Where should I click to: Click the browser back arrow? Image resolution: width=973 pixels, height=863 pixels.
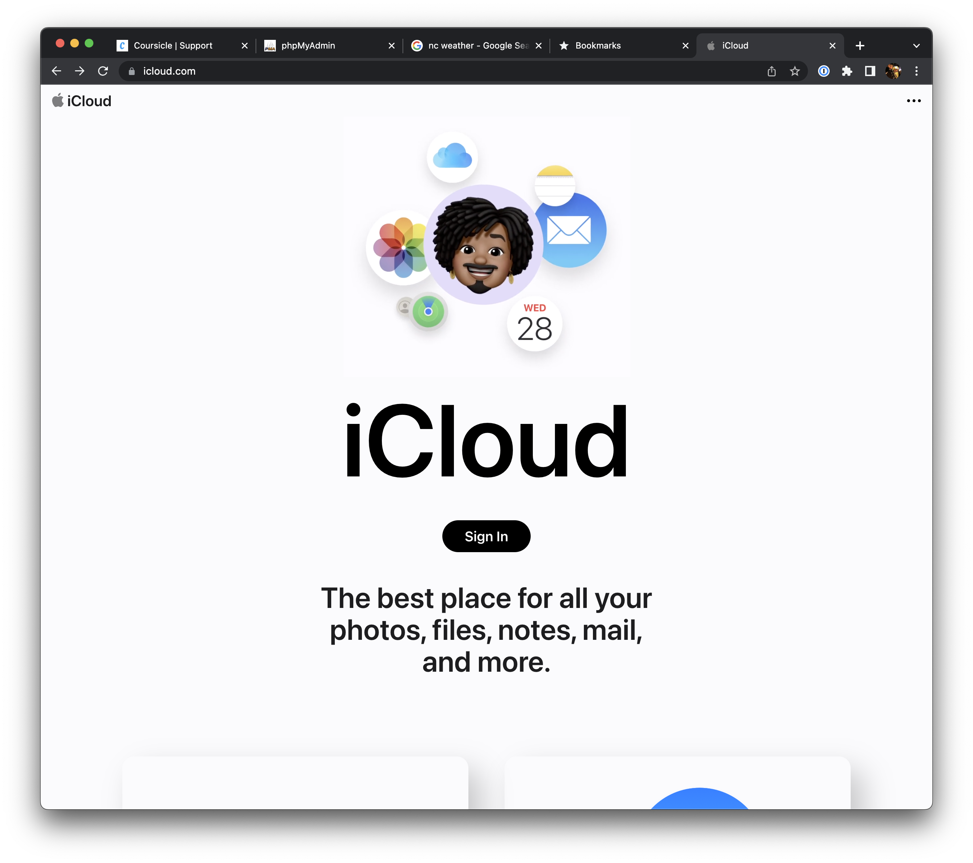(56, 71)
